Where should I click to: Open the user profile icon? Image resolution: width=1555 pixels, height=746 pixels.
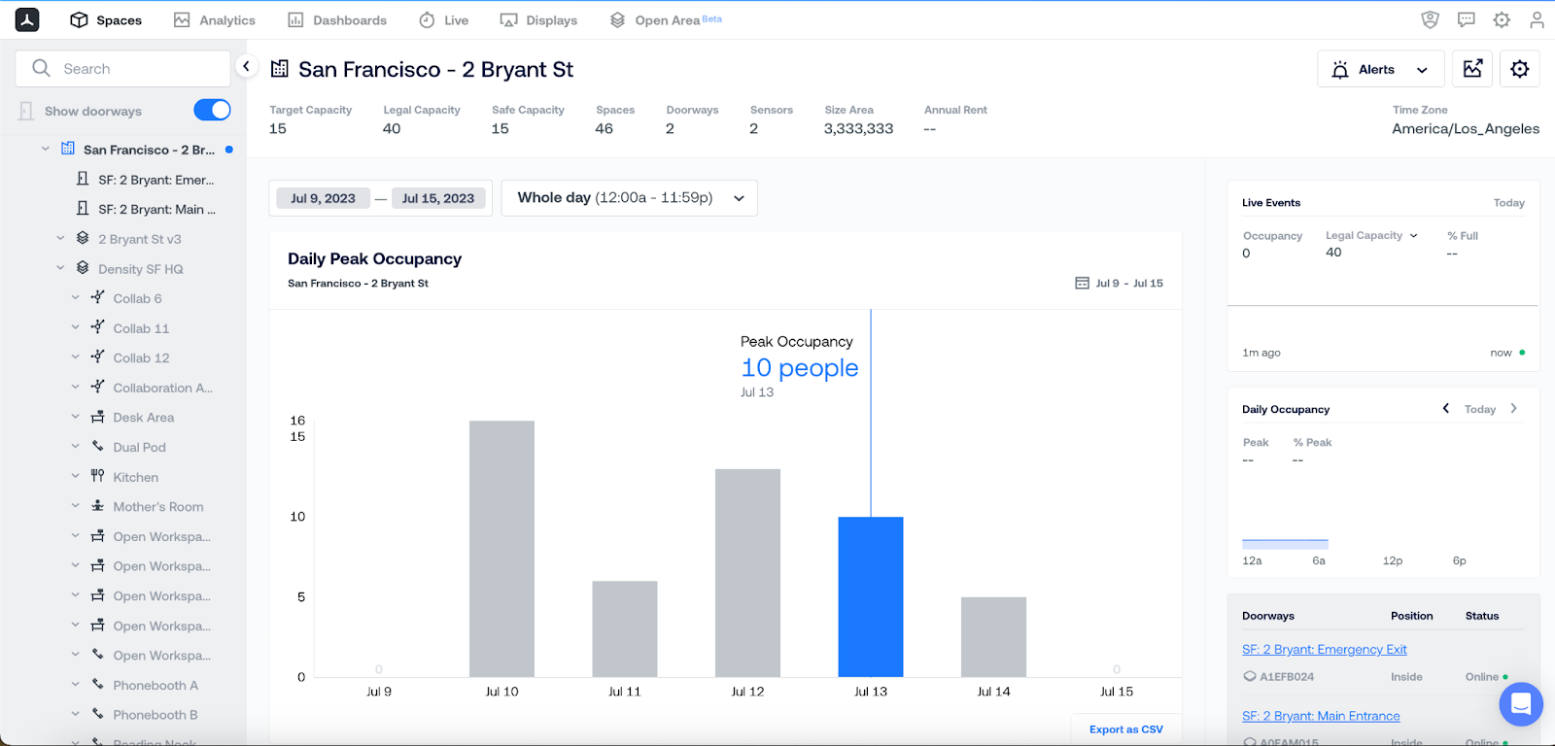coord(1537,19)
